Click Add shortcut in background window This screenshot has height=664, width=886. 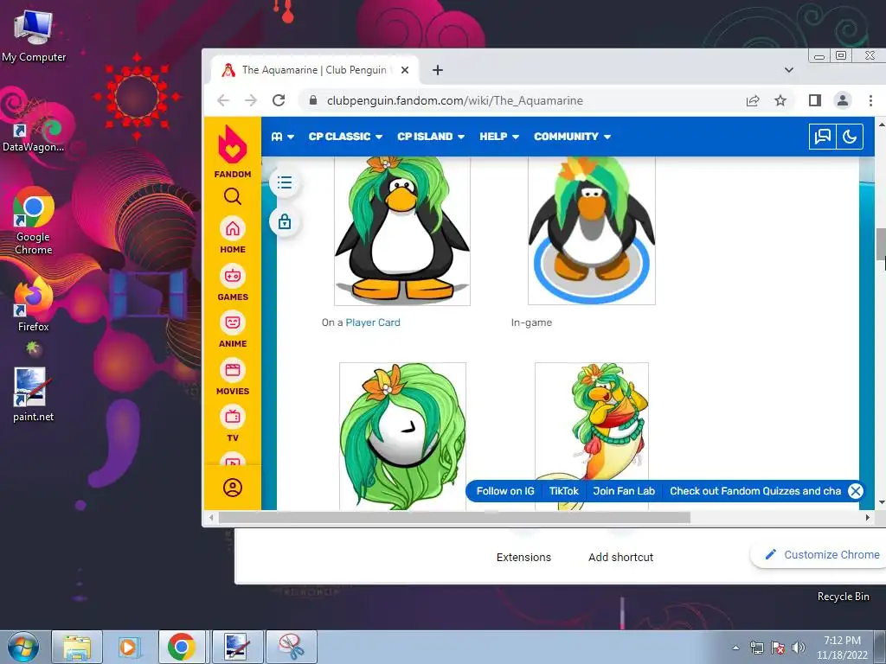(620, 558)
